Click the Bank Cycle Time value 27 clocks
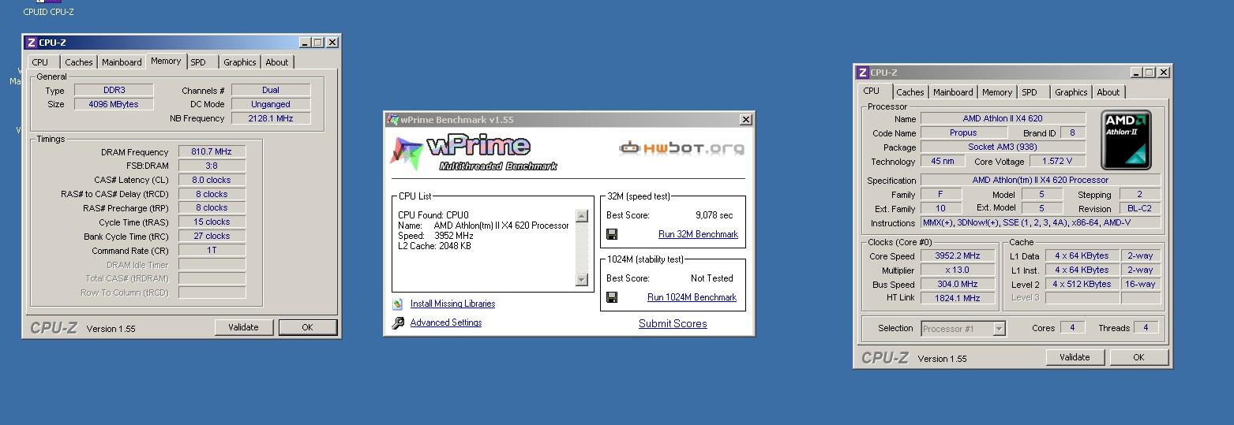The height and width of the screenshot is (425, 1234). pos(212,237)
